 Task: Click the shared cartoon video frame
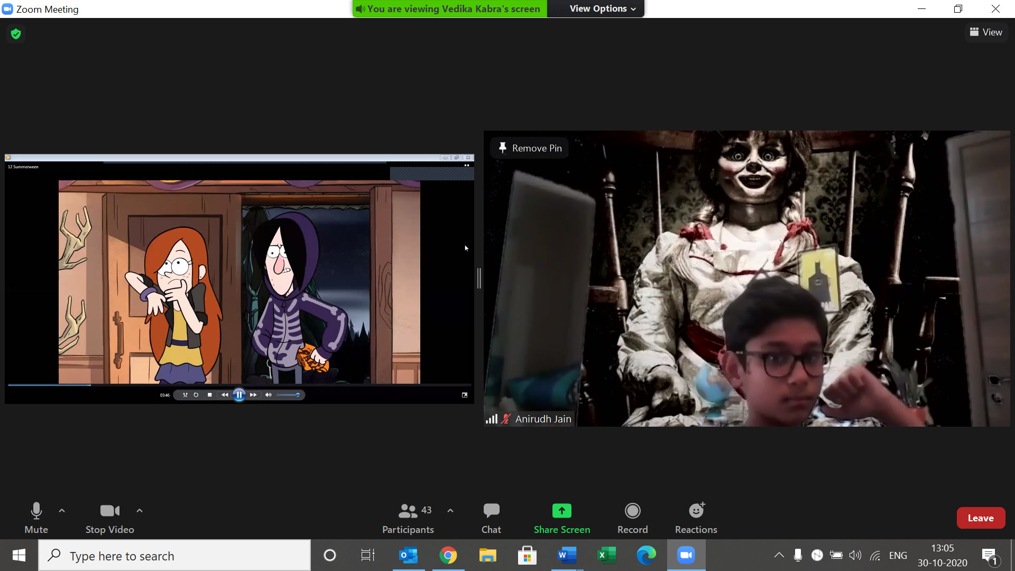(239, 282)
